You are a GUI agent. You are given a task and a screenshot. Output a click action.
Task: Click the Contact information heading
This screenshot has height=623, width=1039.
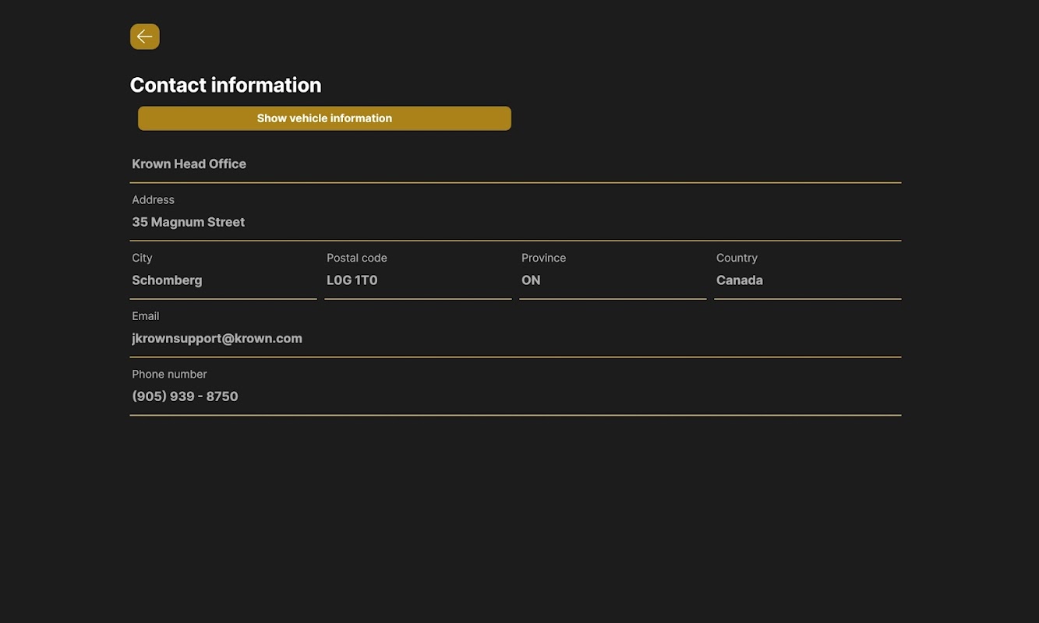pyautogui.click(x=226, y=85)
